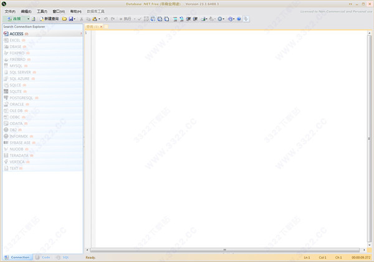
Task: Select TEXT in the connection list
Action: coord(42,169)
